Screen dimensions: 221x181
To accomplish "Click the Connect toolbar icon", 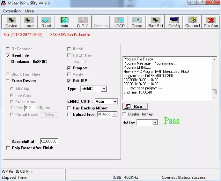I will point(193,22).
